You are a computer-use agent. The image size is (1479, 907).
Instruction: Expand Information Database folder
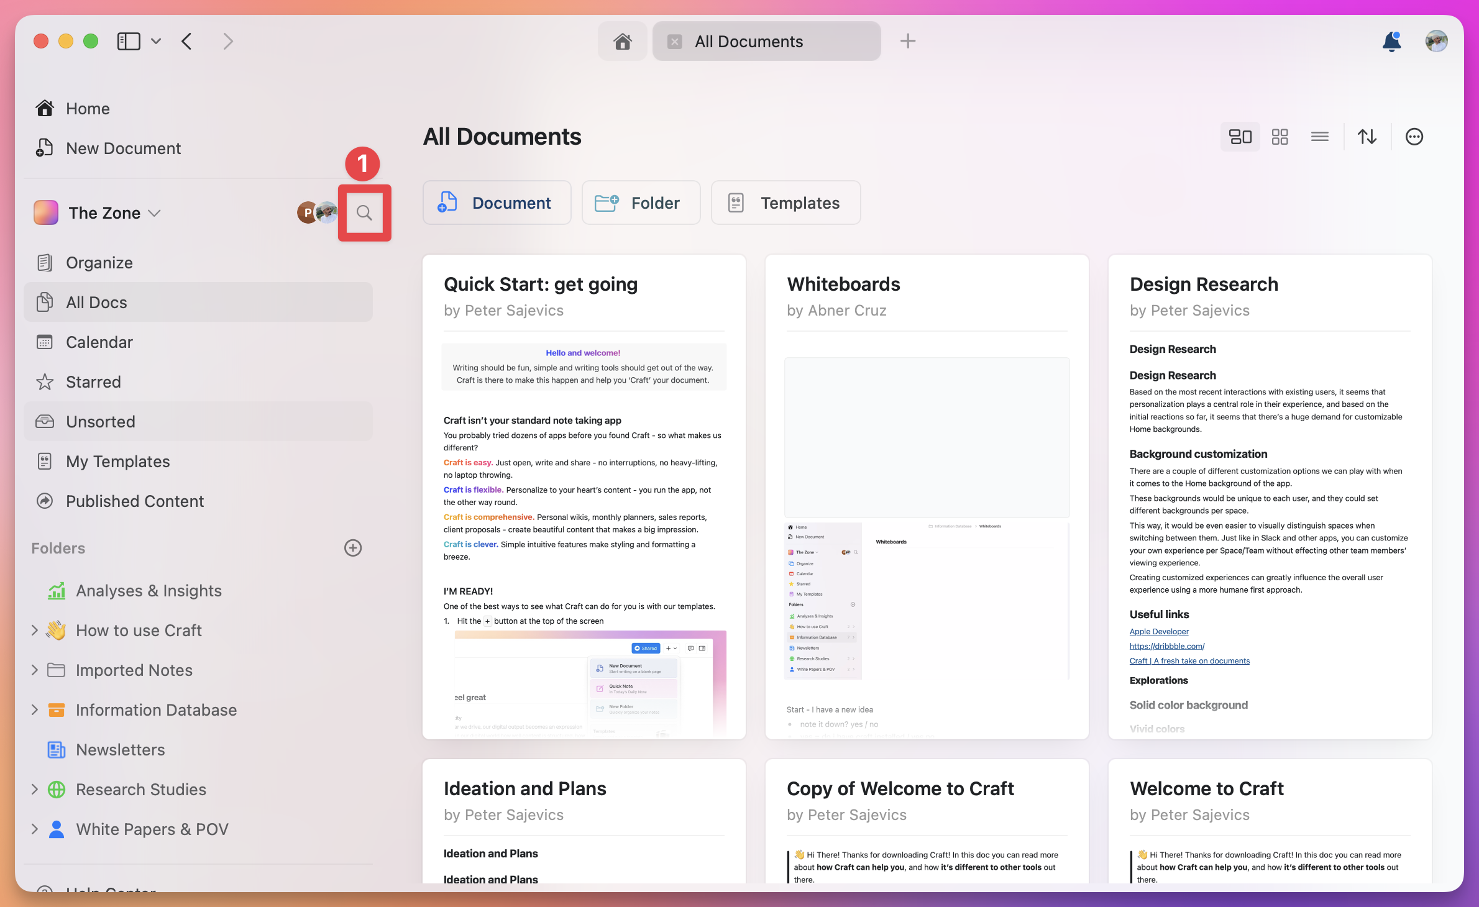(35, 709)
